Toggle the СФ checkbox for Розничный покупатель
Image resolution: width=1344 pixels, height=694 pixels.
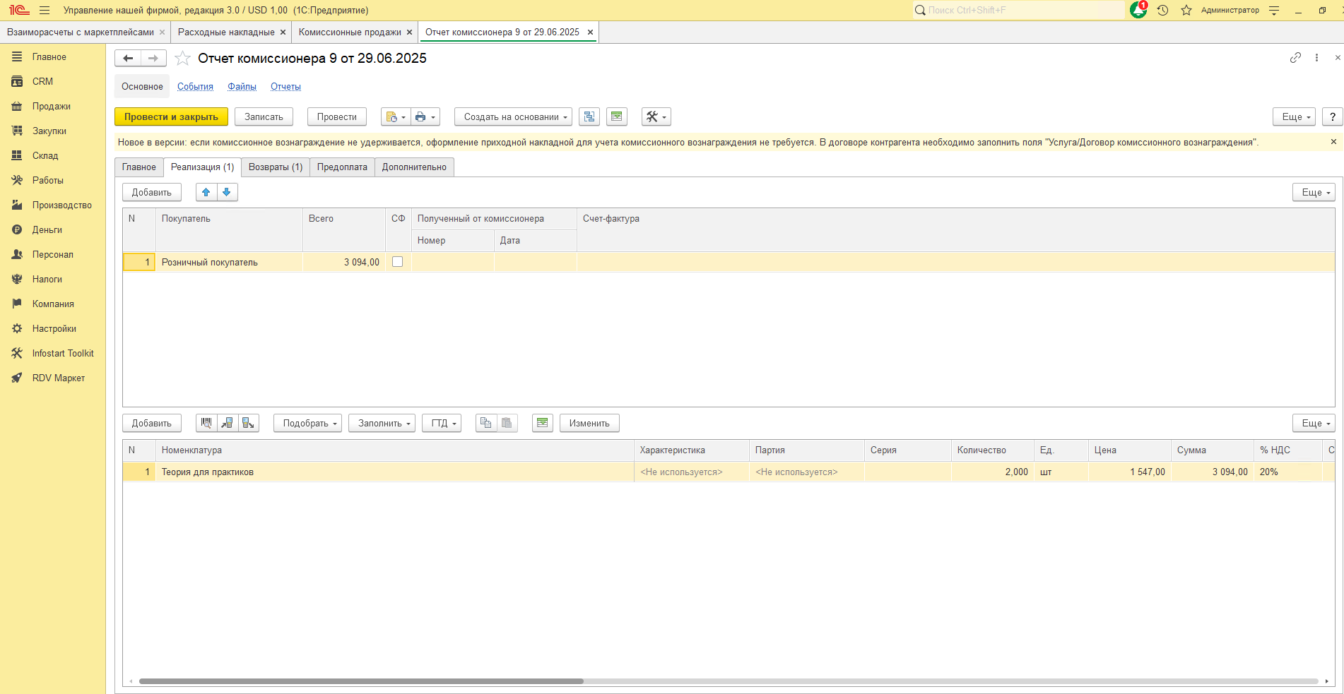(398, 262)
